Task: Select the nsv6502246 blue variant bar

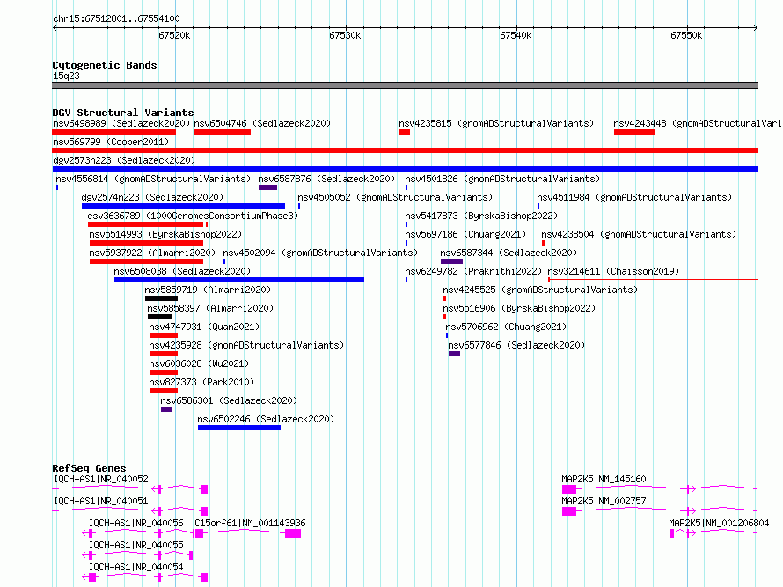Action: click(239, 428)
